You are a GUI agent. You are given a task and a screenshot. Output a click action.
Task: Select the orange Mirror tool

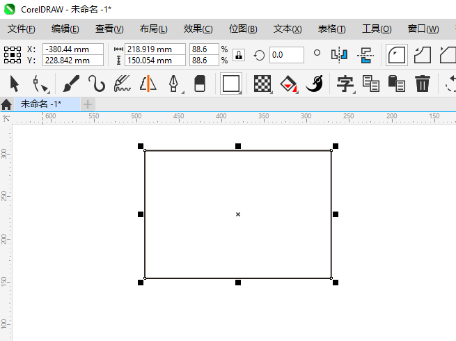[148, 84]
